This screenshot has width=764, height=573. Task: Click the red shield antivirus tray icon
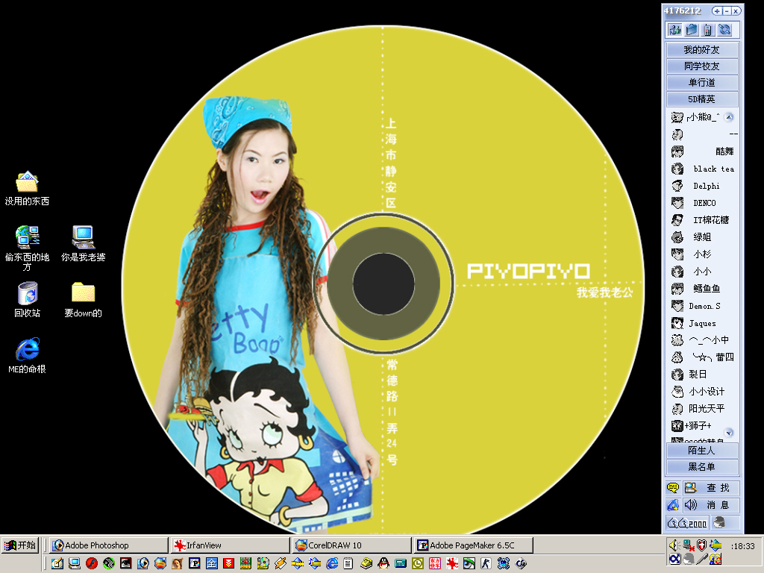701,545
